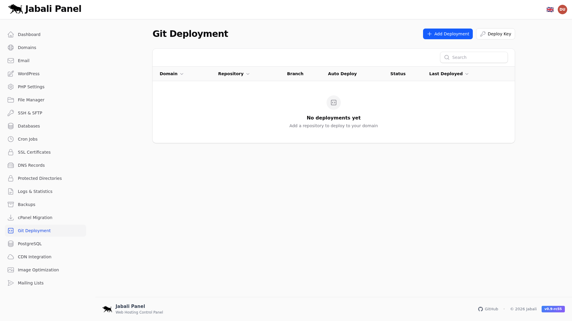This screenshot has height=321, width=572.
Task: Switch to the PostgreSQL section
Action: click(30, 244)
